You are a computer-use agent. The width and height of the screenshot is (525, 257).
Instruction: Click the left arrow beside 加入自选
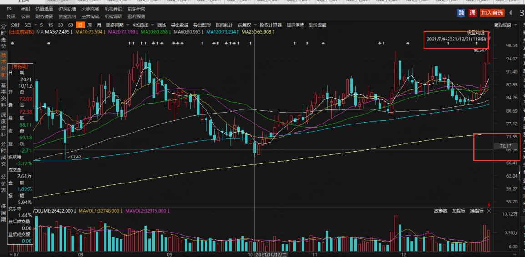510,13
